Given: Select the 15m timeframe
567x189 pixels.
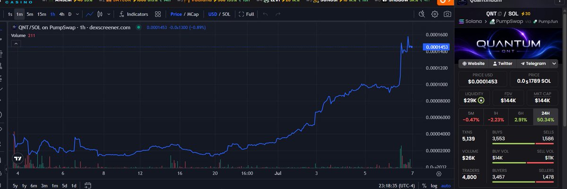Looking at the screenshot, I should click(42, 14).
